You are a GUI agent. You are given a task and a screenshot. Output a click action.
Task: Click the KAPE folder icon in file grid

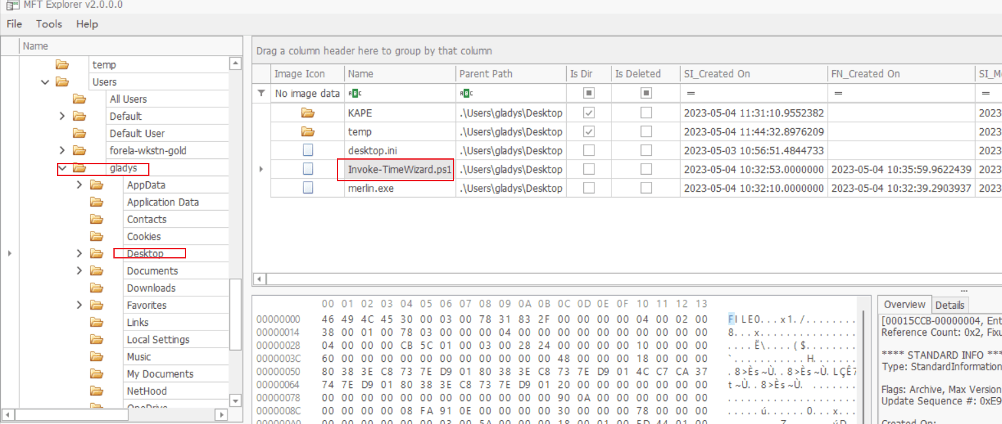(308, 113)
